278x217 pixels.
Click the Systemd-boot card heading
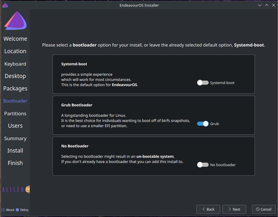[74, 64]
